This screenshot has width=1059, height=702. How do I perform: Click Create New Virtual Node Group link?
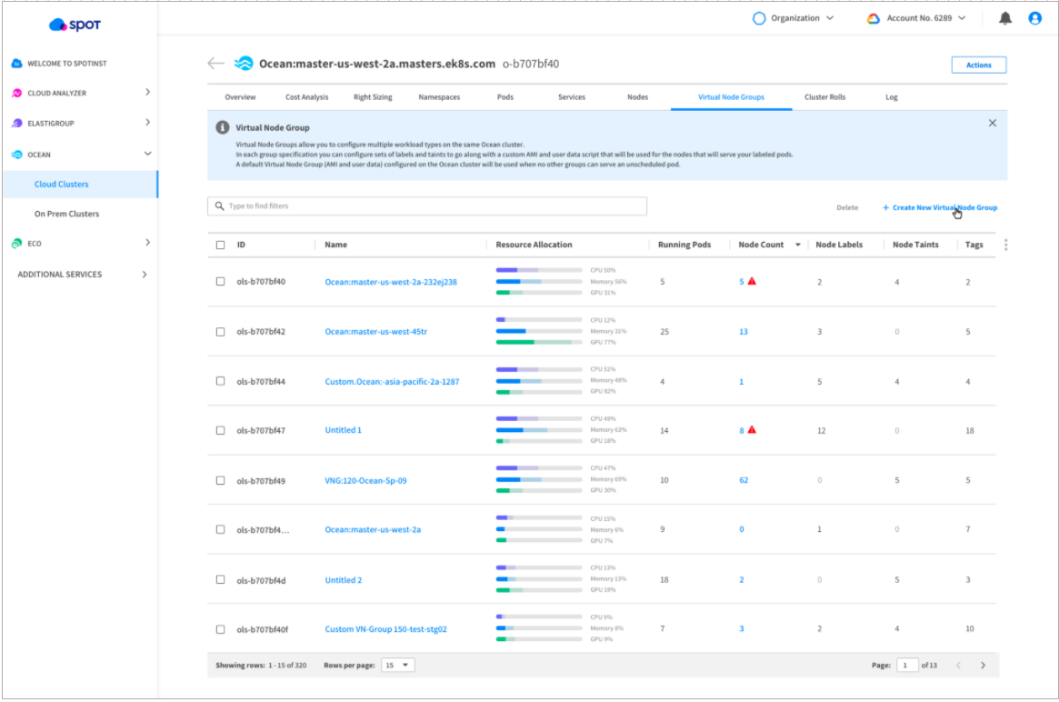(939, 207)
